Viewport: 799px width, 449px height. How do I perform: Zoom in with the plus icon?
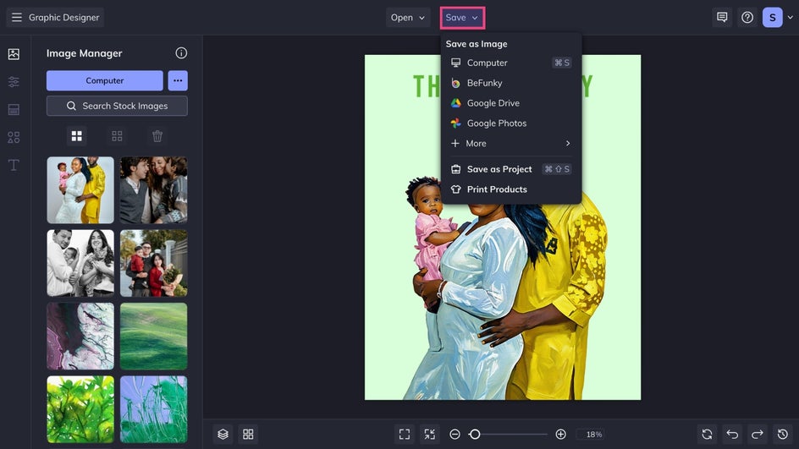point(560,435)
